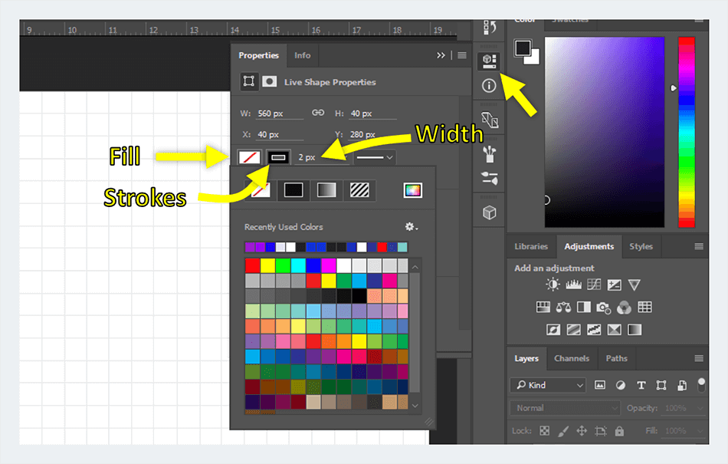Add a Color Balance adjustment
This screenshot has height=464, width=728.
(563, 307)
